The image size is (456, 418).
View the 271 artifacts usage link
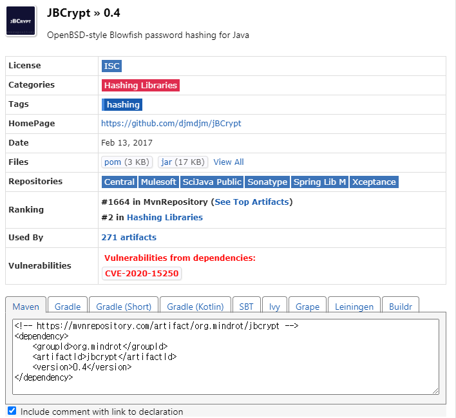(129, 238)
